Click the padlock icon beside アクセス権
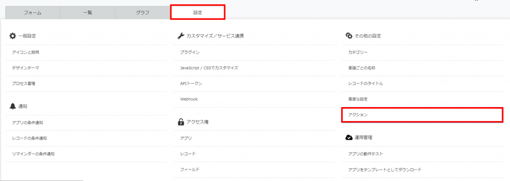This screenshot has width=510, height=181. click(180, 122)
